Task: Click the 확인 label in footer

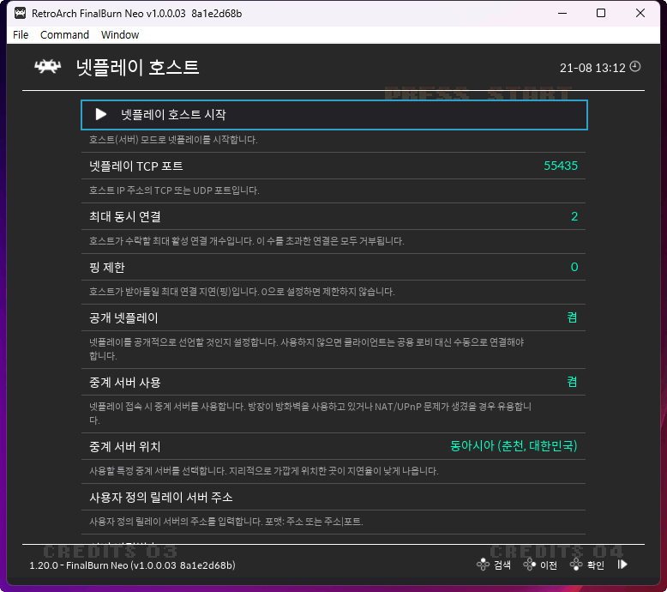Action: [x=596, y=565]
